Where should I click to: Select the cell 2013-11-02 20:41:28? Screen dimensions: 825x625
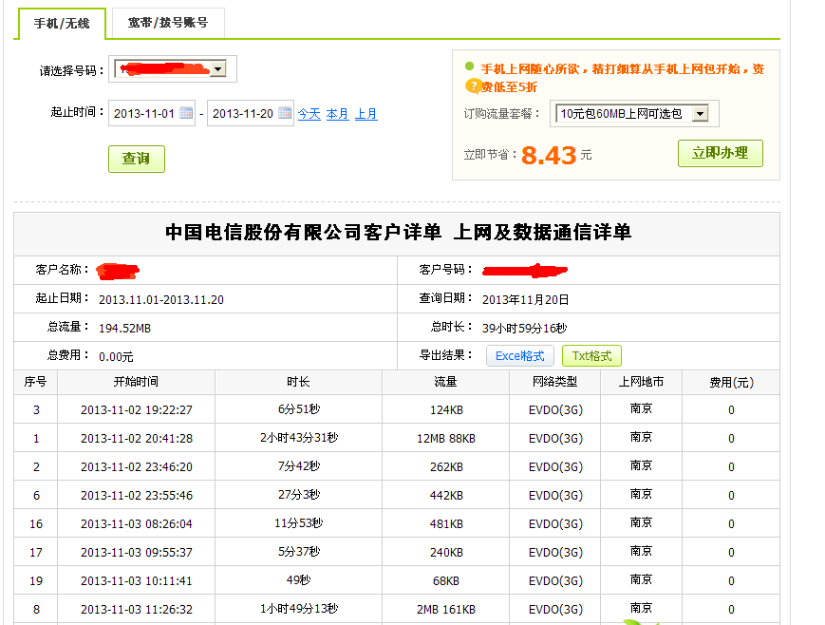tap(137, 438)
